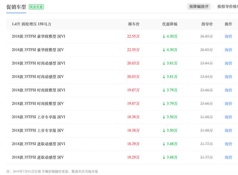
Task: Open 2018款 35TFSI 时尚致雅型 国VI model
Action: [39, 90]
